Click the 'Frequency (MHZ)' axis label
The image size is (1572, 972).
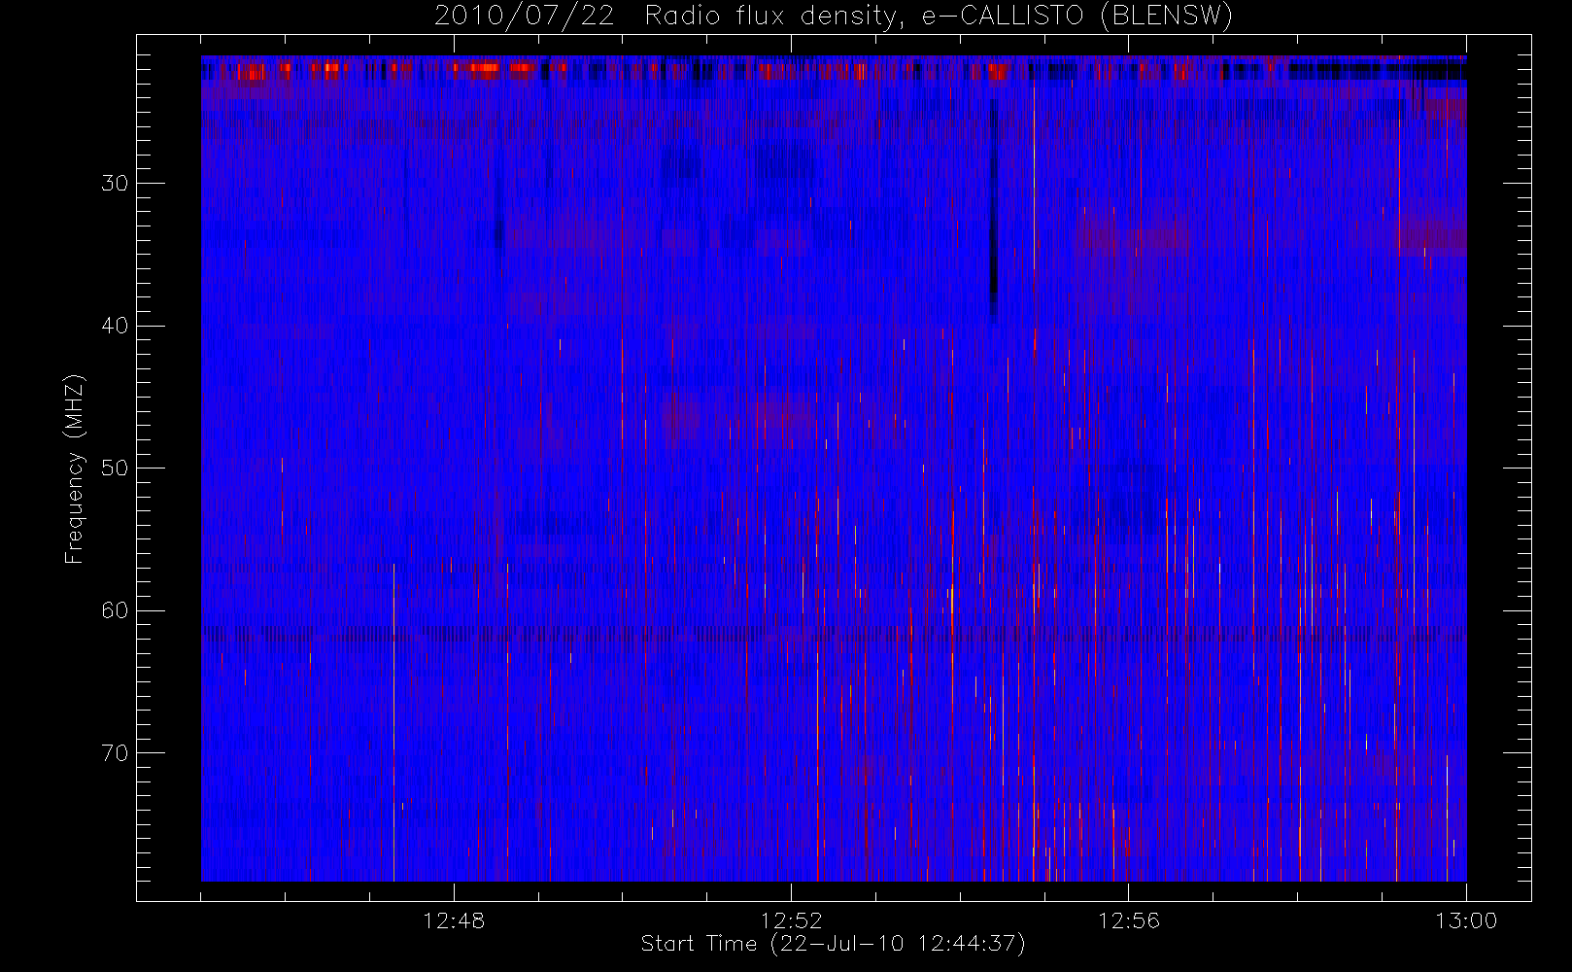click(74, 469)
